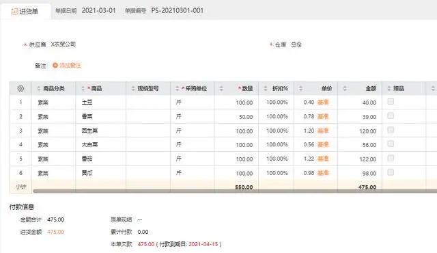Click 基准 next to price 0.78
The height and width of the screenshot is (253, 437).
(x=323, y=116)
